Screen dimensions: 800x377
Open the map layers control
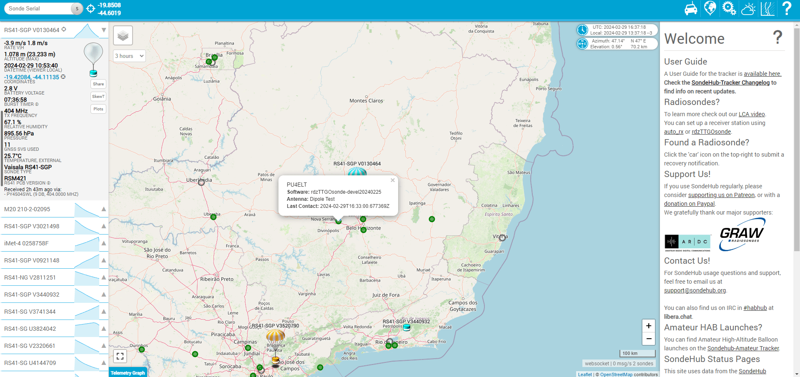123,36
